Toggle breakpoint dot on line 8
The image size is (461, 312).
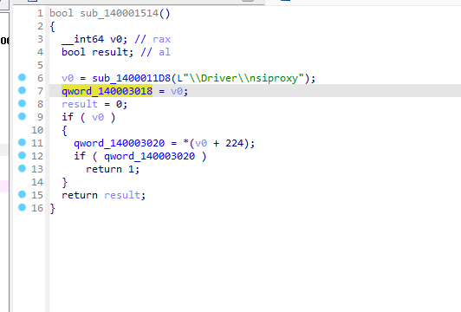click(x=22, y=103)
